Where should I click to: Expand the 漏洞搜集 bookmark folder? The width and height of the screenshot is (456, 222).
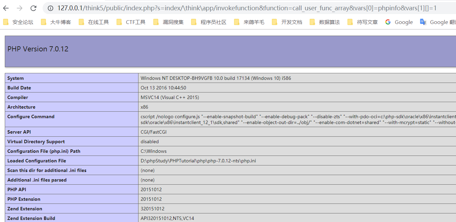point(168,22)
